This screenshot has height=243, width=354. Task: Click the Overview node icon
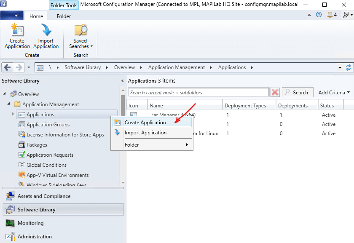pos(13,94)
